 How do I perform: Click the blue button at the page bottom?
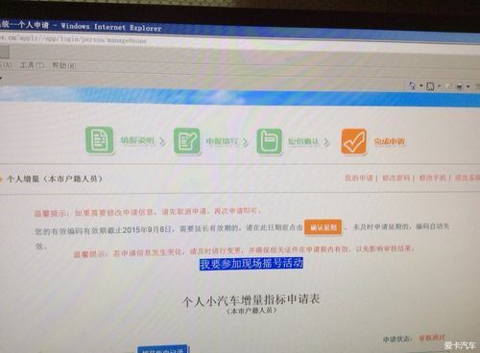(162, 349)
